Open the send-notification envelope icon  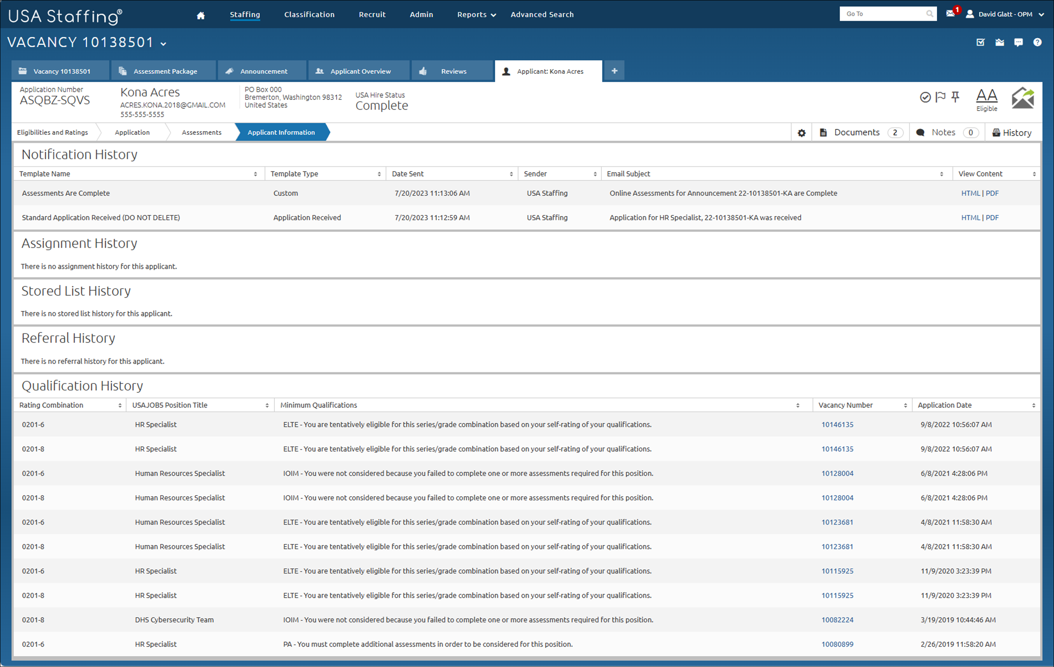coord(1023,98)
